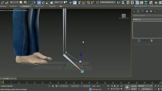162x91 pixels.
Task: Activate the Select Object tool
Action: 21,3
